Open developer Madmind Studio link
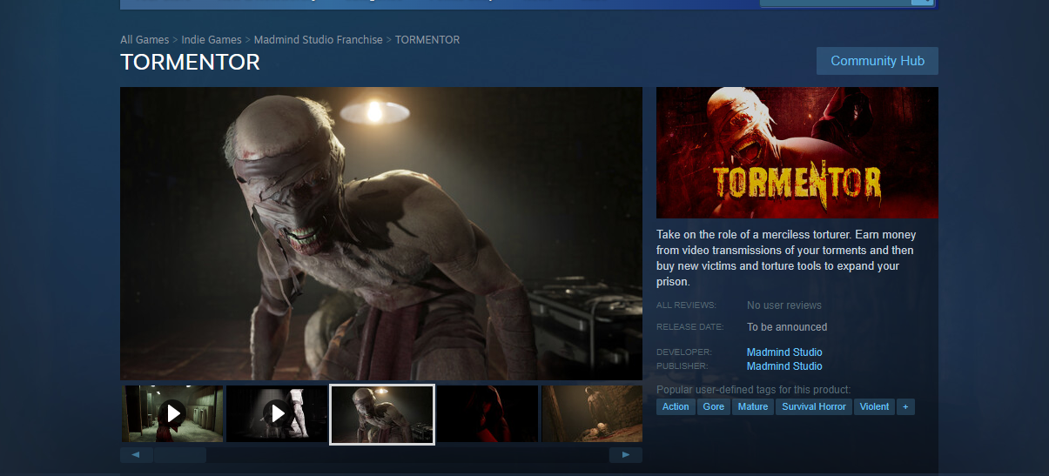Image resolution: width=1049 pixels, height=476 pixels. 784,352
